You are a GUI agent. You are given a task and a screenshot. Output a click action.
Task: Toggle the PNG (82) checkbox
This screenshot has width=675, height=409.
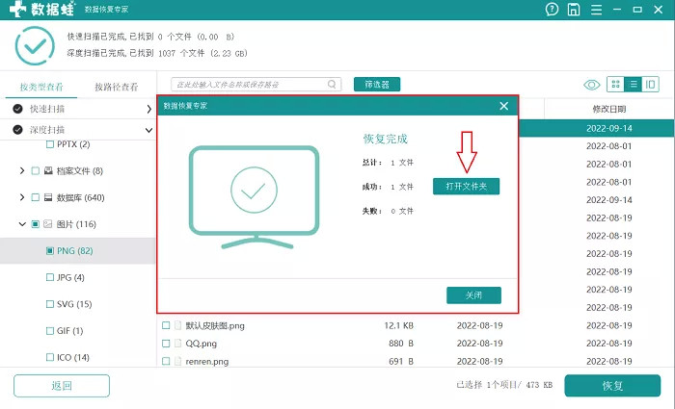tap(50, 251)
